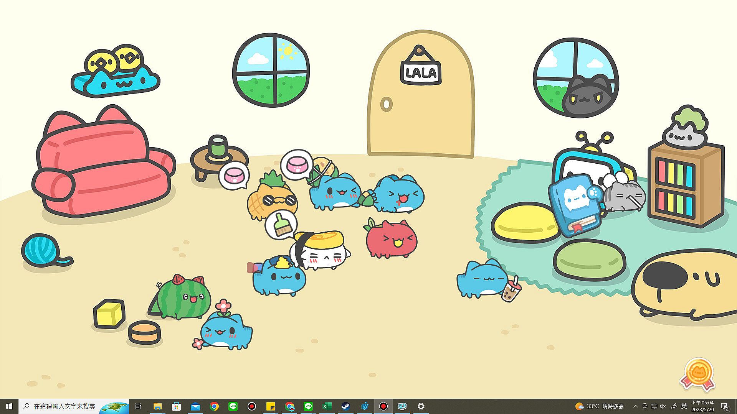This screenshot has height=414, width=737.
Task: Open the Windows Start menu
Action: click(9, 406)
